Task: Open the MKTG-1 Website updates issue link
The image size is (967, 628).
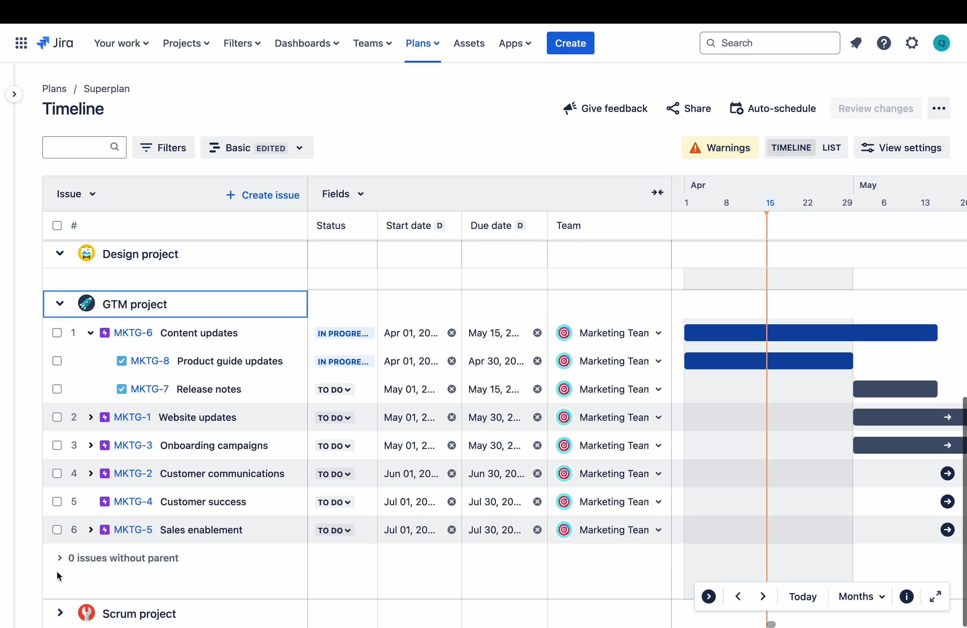Action: pos(132,417)
